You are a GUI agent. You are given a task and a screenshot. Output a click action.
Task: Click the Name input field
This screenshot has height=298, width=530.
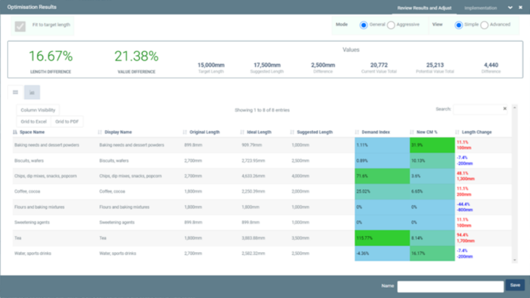click(450, 286)
